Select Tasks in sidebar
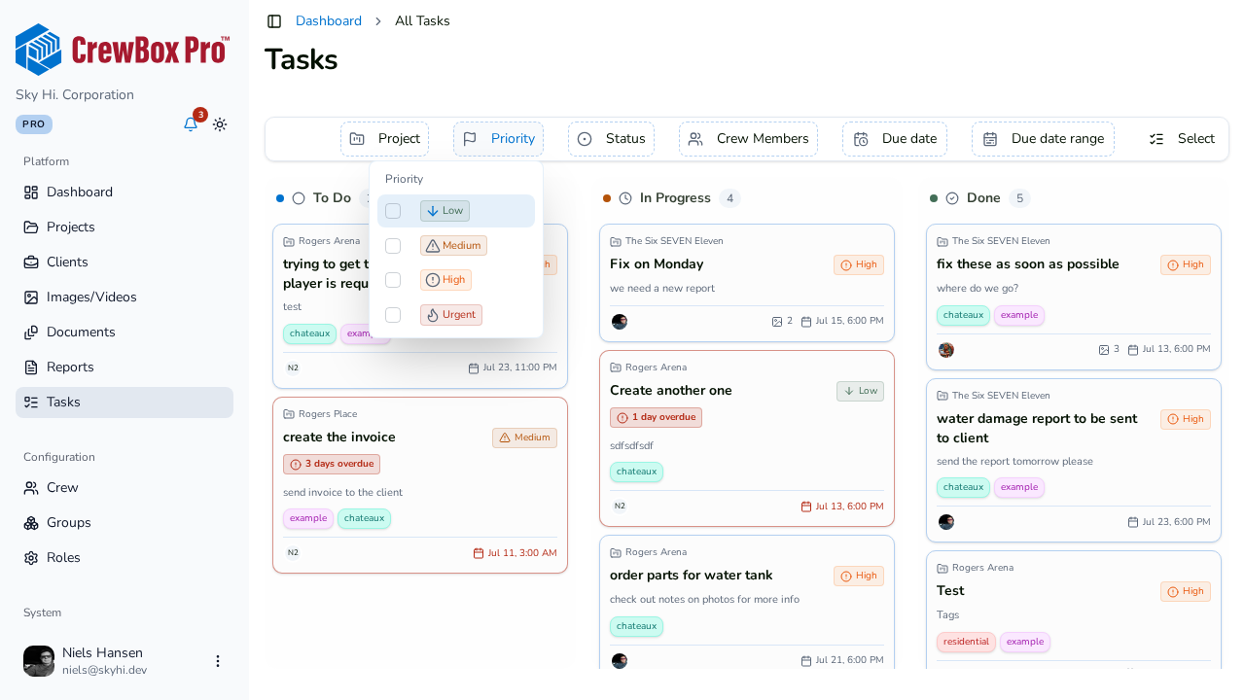 pos(124,402)
